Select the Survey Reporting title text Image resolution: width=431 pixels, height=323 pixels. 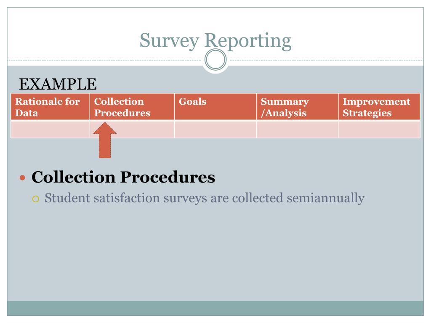(x=215, y=41)
